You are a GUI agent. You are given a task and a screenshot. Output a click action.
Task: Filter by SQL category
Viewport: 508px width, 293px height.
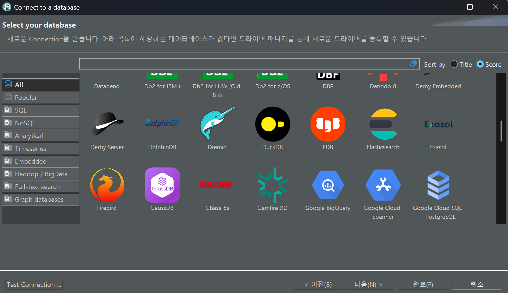click(41, 110)
